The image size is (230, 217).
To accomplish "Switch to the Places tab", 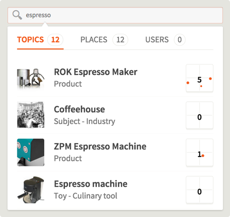I will (94, 40).
